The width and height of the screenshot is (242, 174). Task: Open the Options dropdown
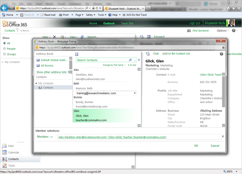(x=222, y=30)
